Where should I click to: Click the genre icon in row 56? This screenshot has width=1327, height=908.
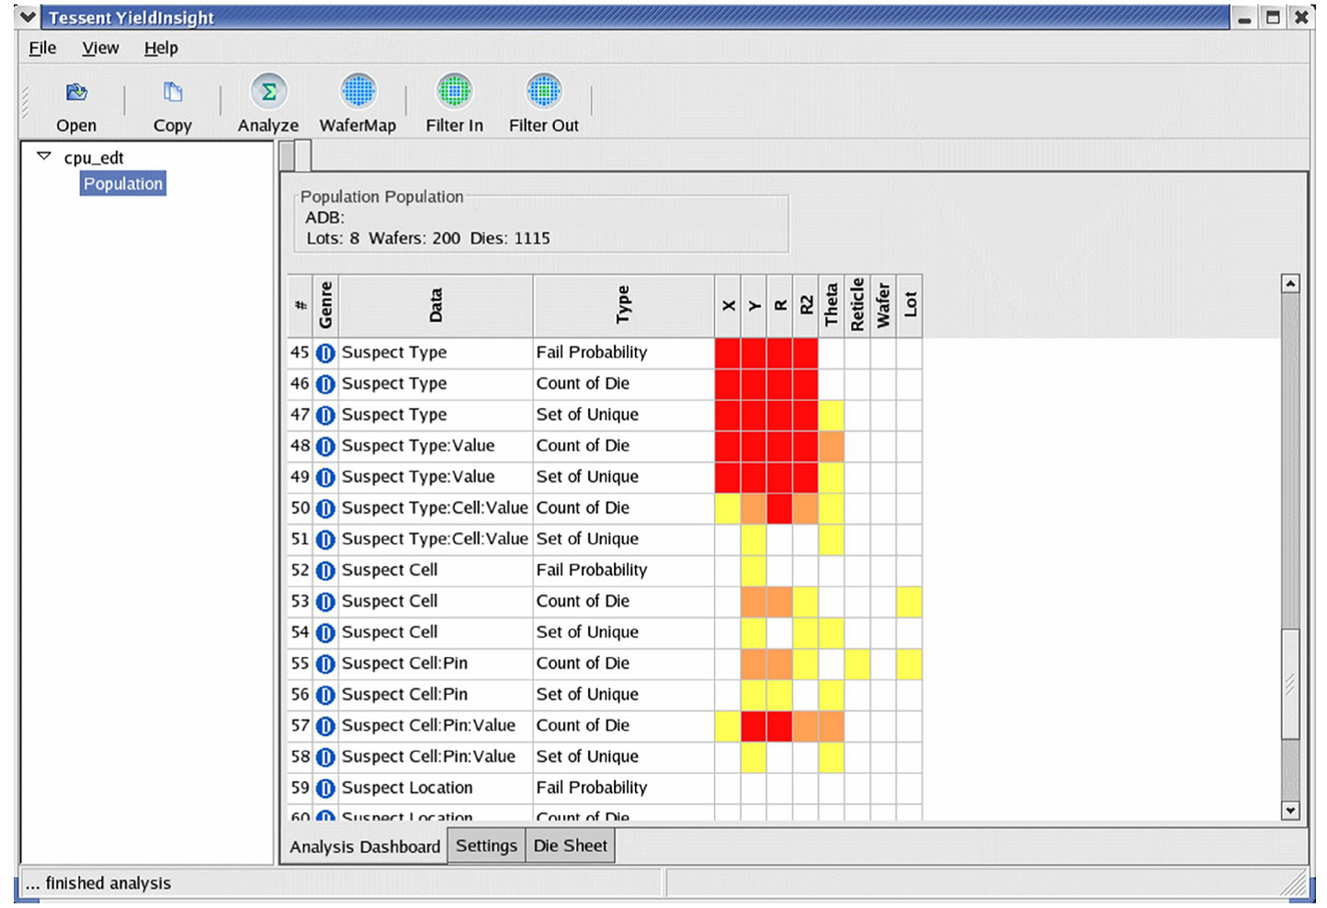[x=325, y=695]
